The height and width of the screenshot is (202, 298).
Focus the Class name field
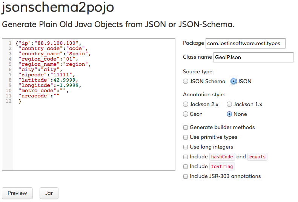253,57
